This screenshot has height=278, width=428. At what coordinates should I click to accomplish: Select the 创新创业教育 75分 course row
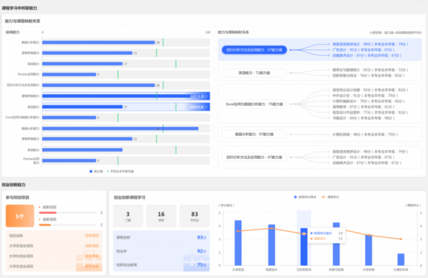tap(161, 264)
